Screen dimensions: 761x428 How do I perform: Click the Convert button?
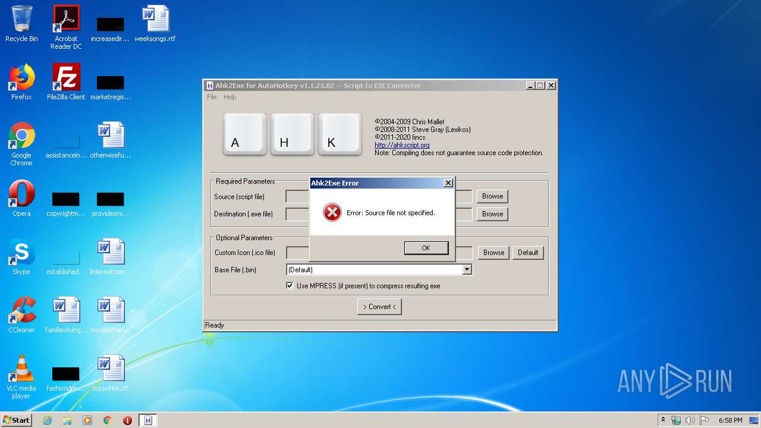(x=379, y=307)
